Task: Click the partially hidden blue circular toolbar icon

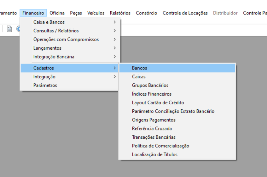Action: (x=18, y=29)
